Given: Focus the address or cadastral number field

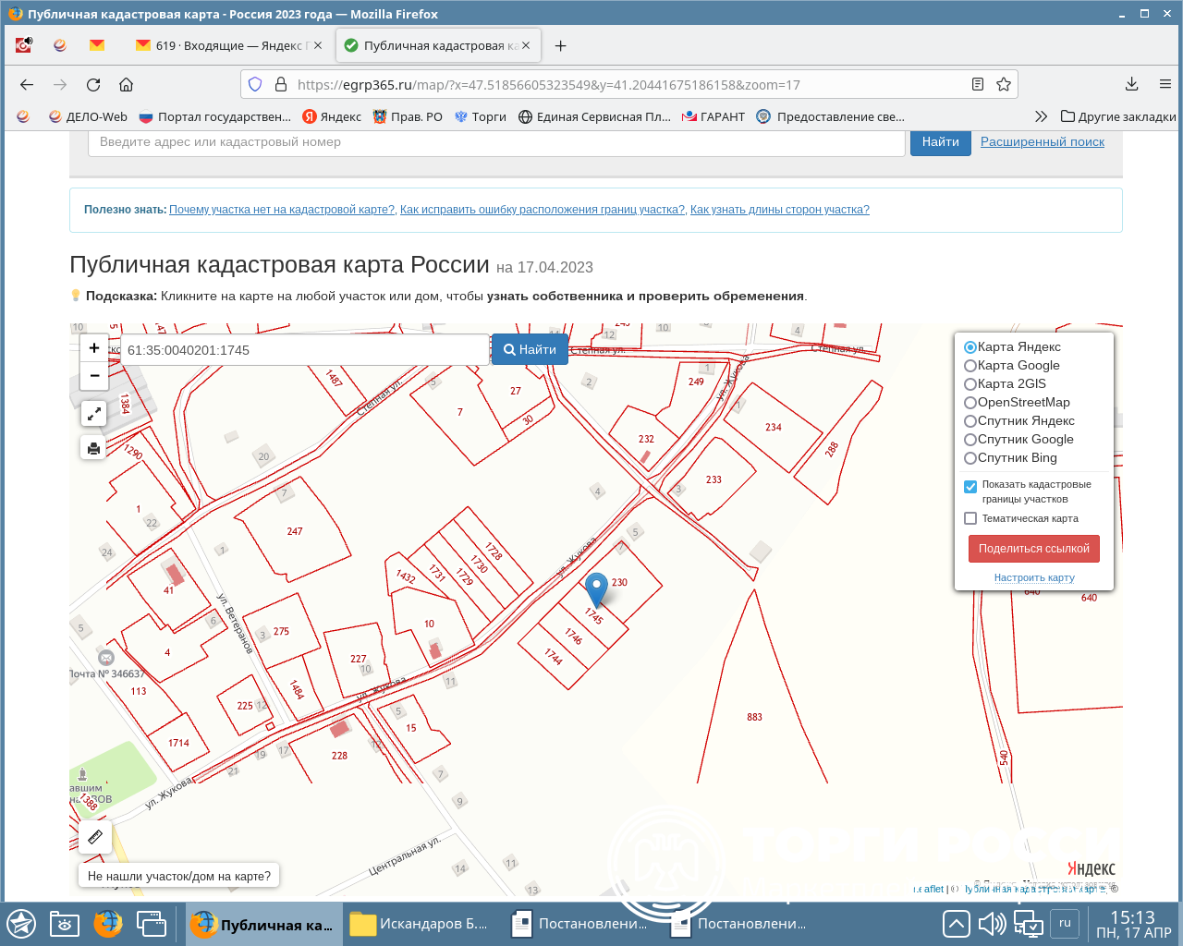Looking at the screenshot, I should click(496, 142).
